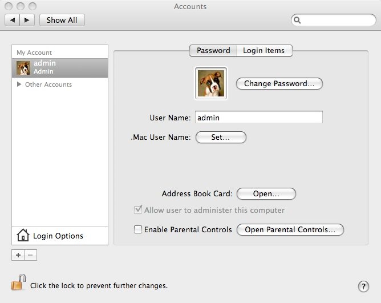Toggle Allow user to administer this computer
The width and height of the screenshot is (381, 303).
pos(138,209)
